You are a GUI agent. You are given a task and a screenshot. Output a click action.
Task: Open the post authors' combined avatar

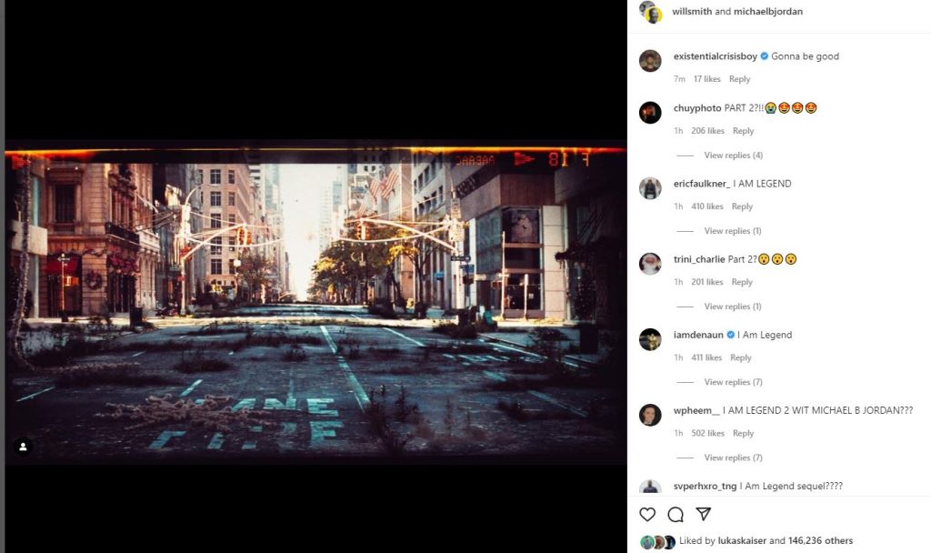[651, 12]
